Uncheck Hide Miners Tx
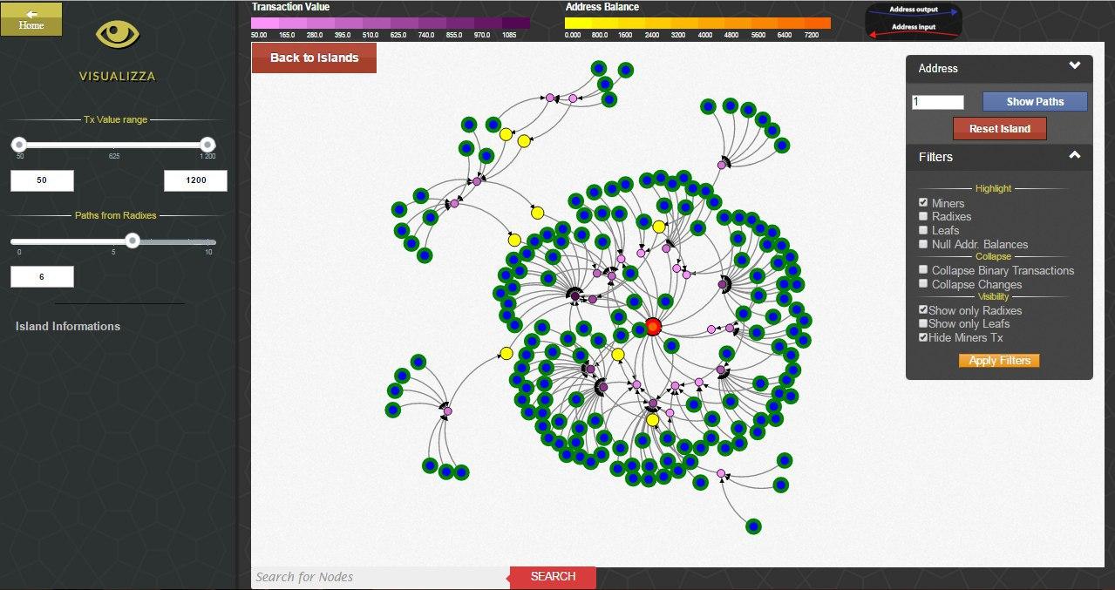The width and height of the screenshot is (1115, 590). (923, 337)
